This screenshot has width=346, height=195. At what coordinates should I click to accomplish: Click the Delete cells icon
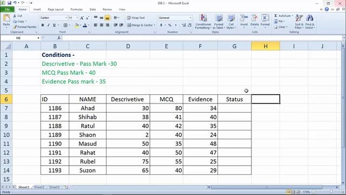pos(255,18)
